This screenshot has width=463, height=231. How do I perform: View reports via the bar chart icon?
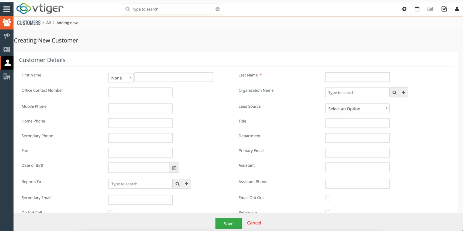pyautogui.click(x=430, y=9)
